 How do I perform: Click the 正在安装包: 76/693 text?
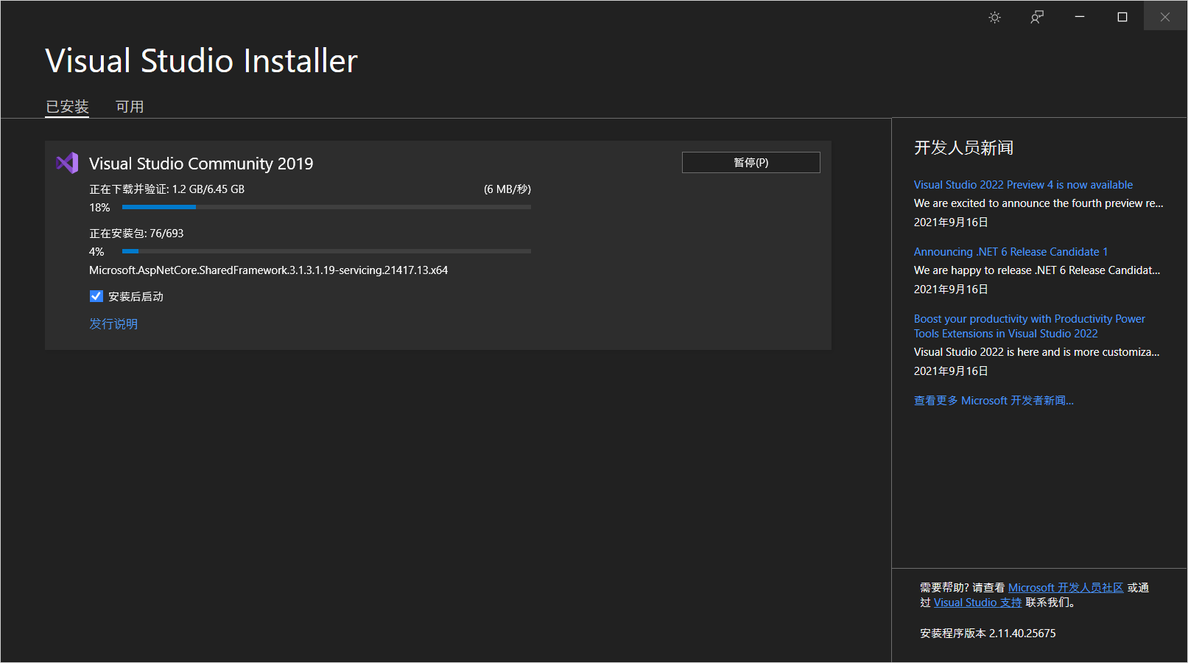pos(136,234)
